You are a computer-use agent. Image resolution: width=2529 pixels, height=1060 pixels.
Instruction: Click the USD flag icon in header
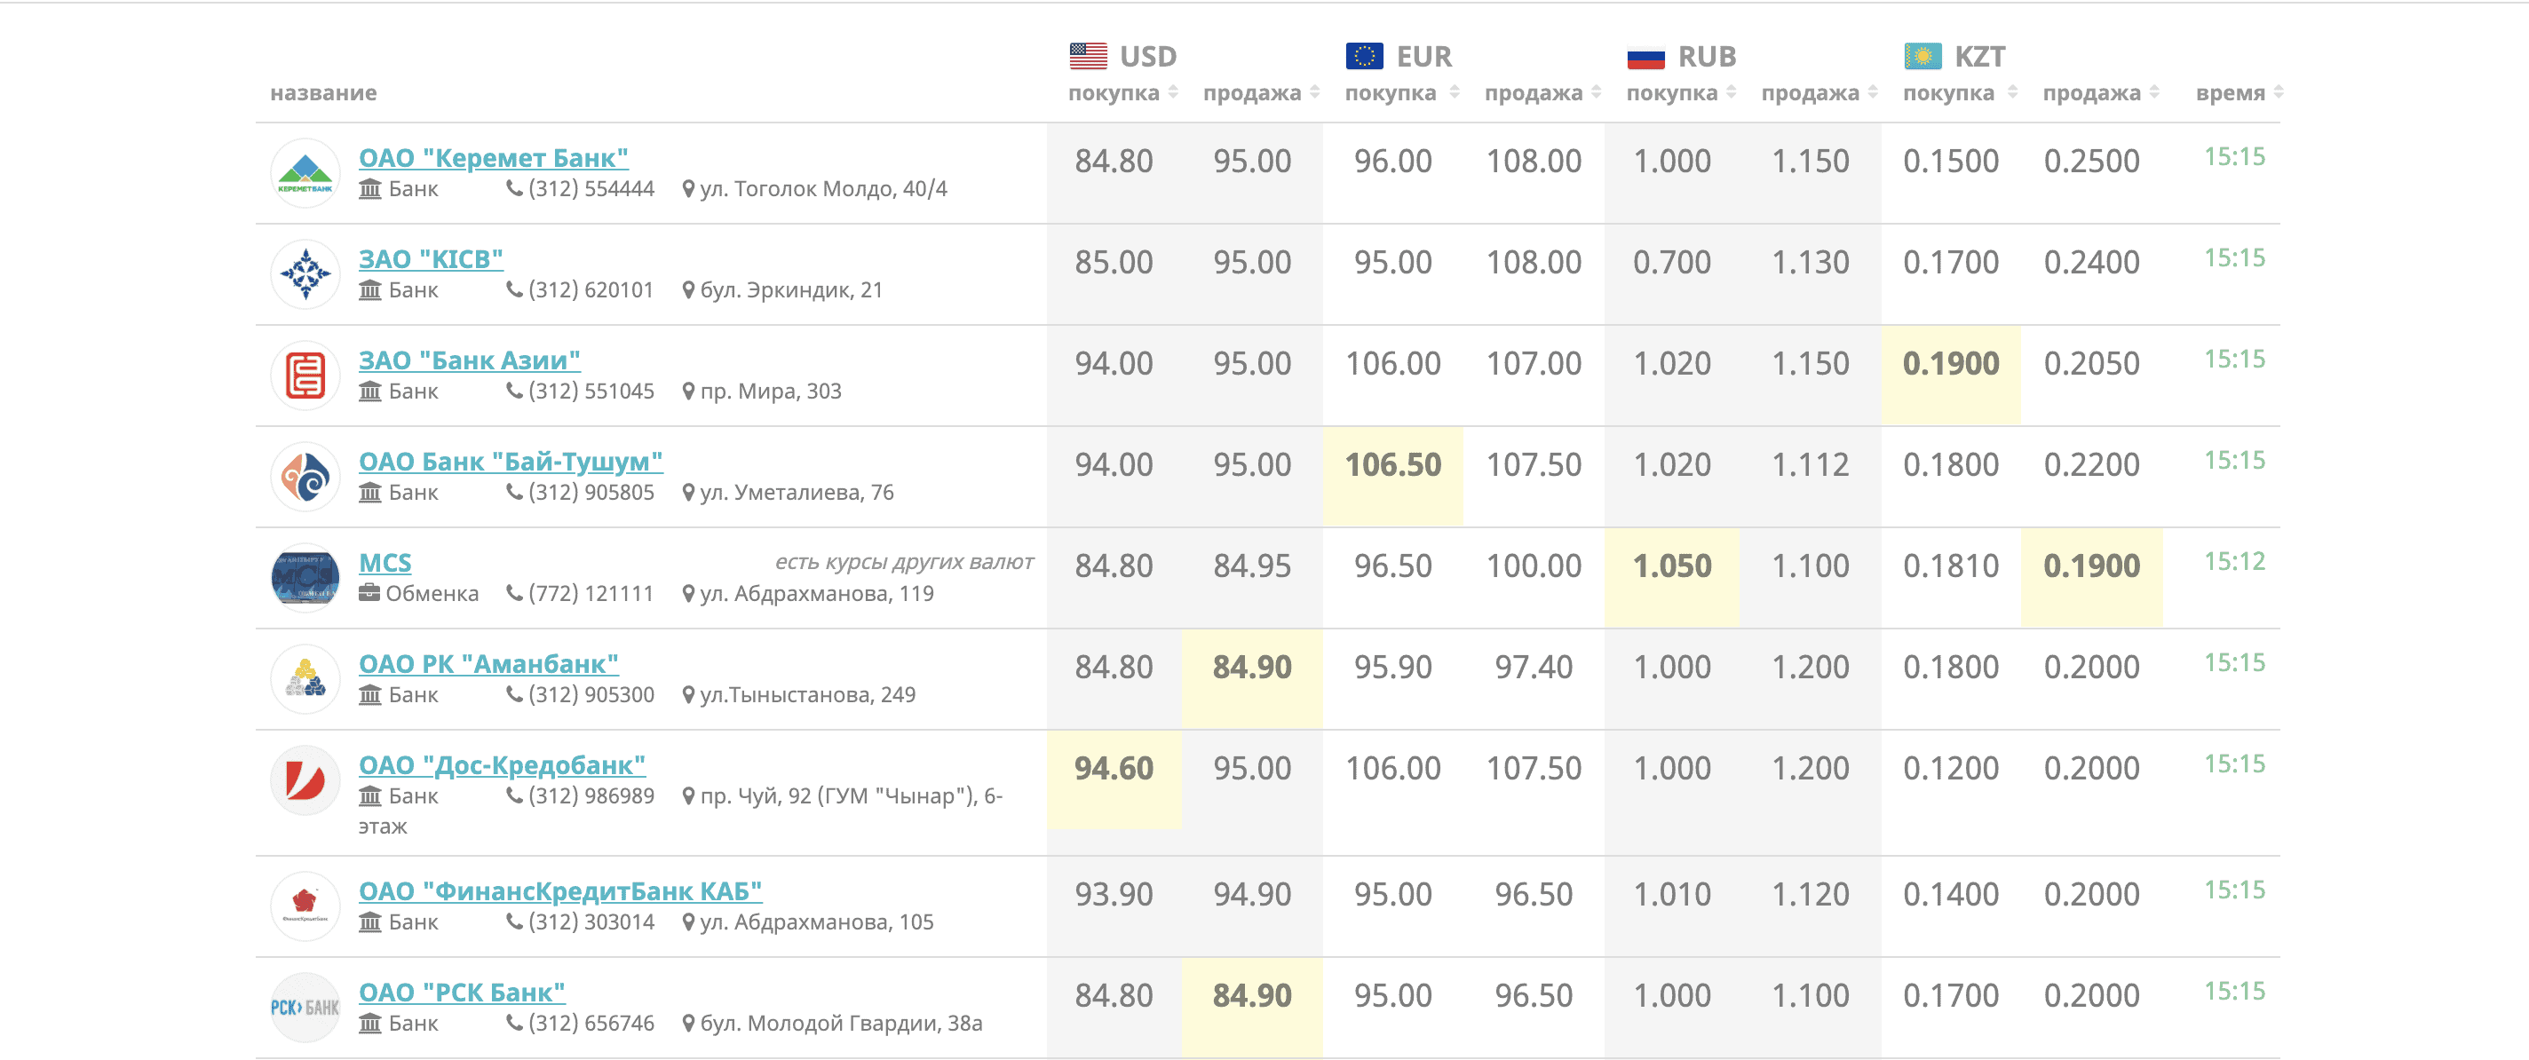click(x=1088, y=56)
